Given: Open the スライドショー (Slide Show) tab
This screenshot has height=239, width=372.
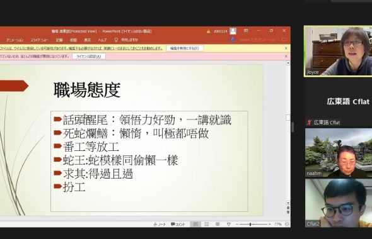Looking at the screenshot, I should [x=40, y=40].
